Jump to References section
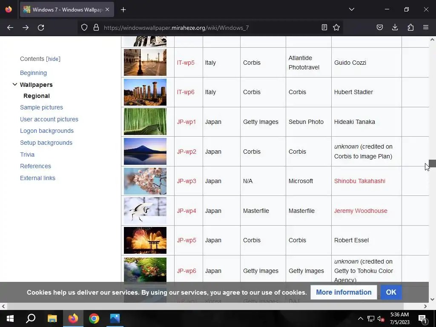Screen dimensions: 436x327 point(36,166)
